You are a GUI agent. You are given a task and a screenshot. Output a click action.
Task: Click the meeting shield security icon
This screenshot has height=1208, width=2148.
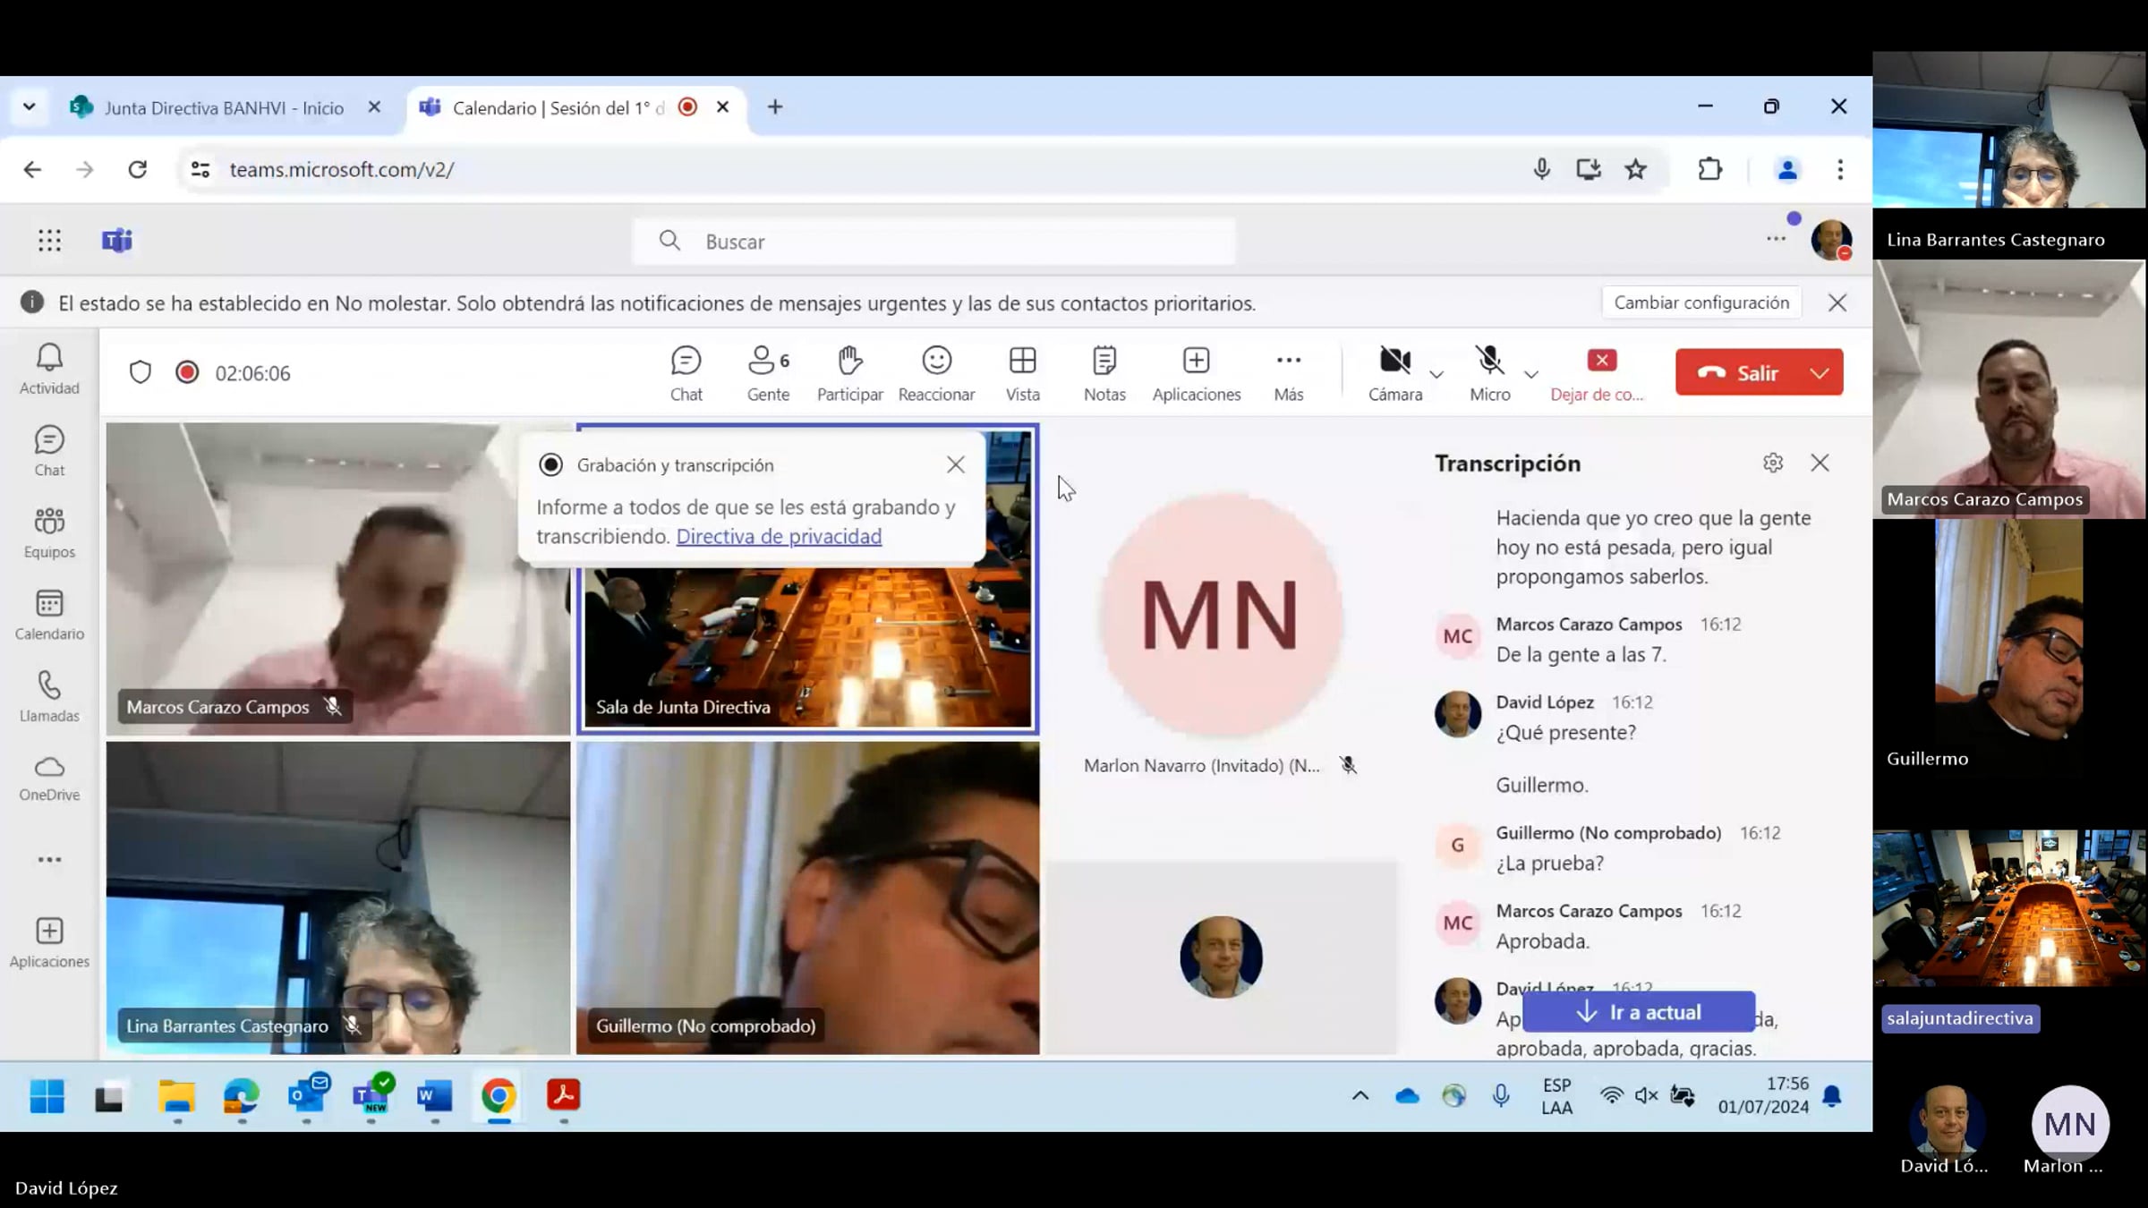pos(141,372)
